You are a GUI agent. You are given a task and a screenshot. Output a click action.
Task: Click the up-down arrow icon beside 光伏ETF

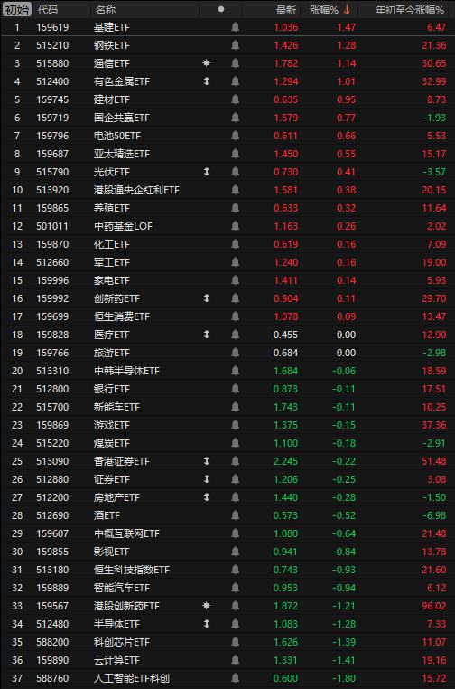[x=207, y=172]
